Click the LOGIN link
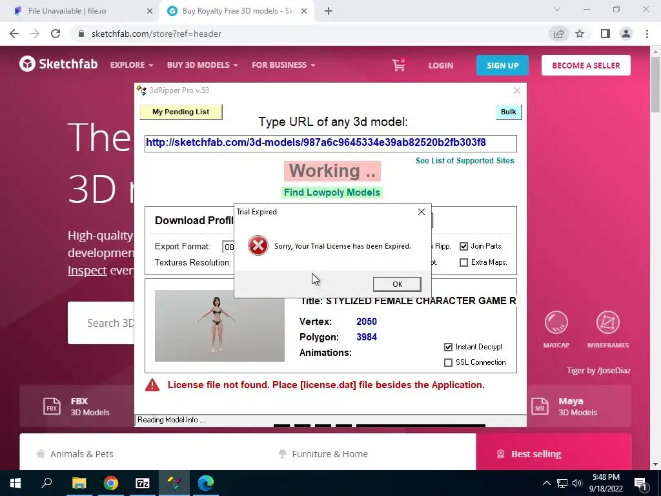Image resolution: width=661 pixels, height=496 pixels. [x=440, y=66]
